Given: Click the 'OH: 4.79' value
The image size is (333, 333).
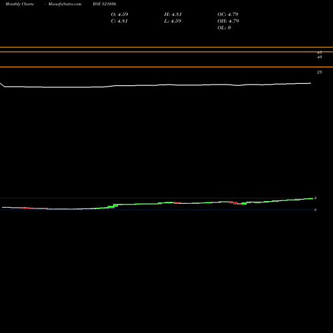Looking at the screenshot, I should coord(228,21).
